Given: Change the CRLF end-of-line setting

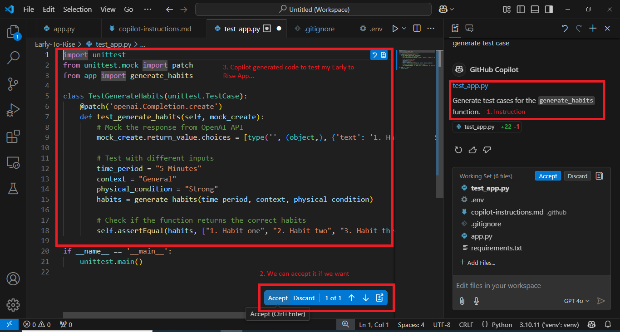Looking at the screenshot, I should 466,325.
